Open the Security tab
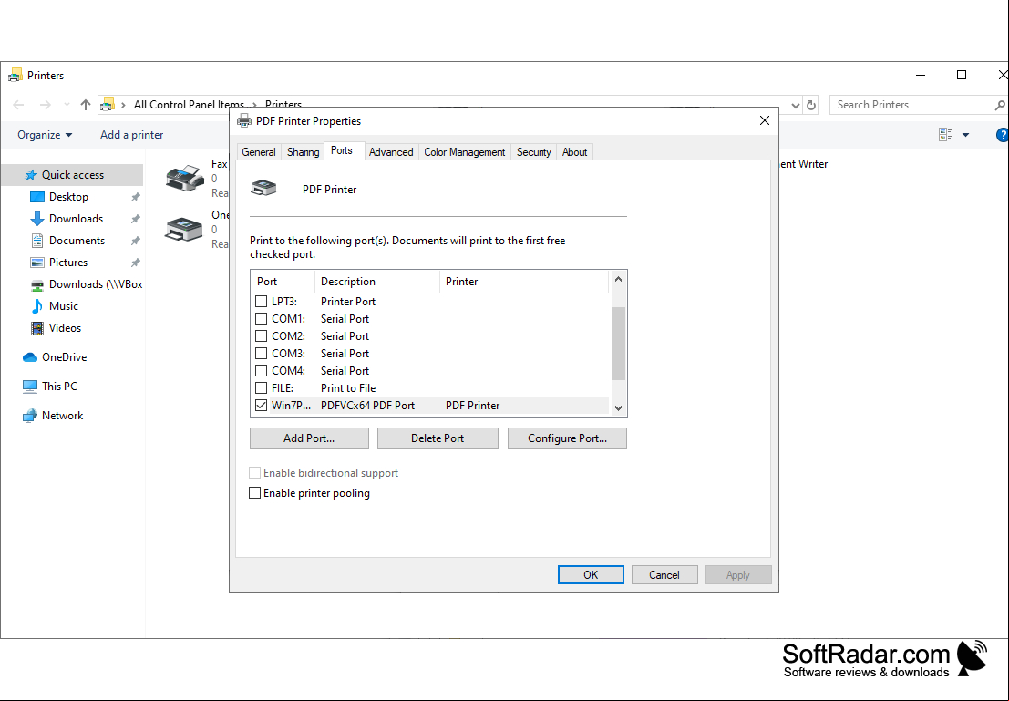Viewport: 1009px width, 701px height. coord(534,152)
